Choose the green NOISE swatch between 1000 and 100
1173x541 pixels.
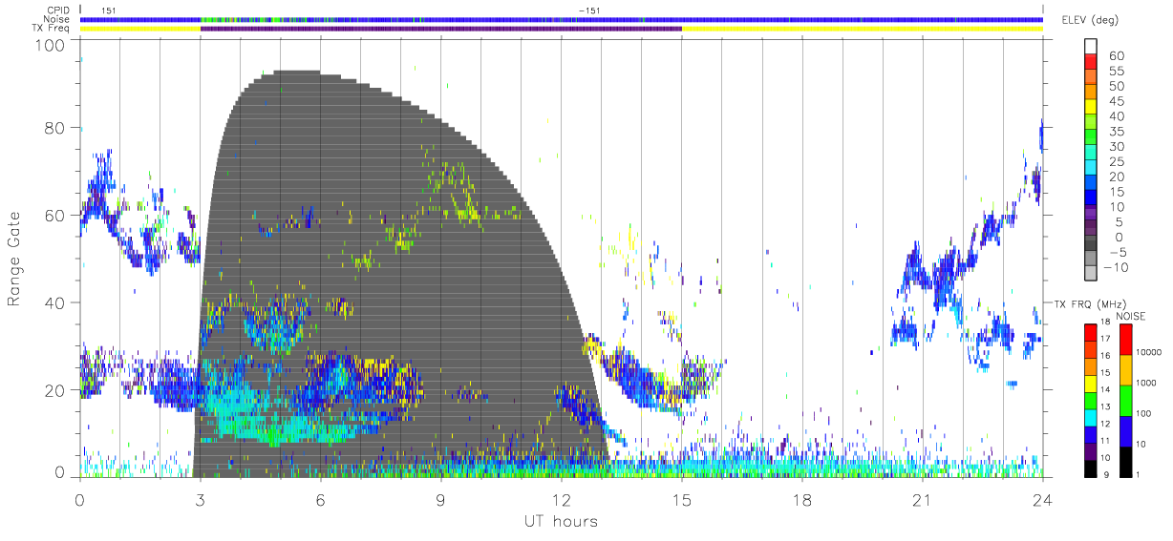(1125, 399)
